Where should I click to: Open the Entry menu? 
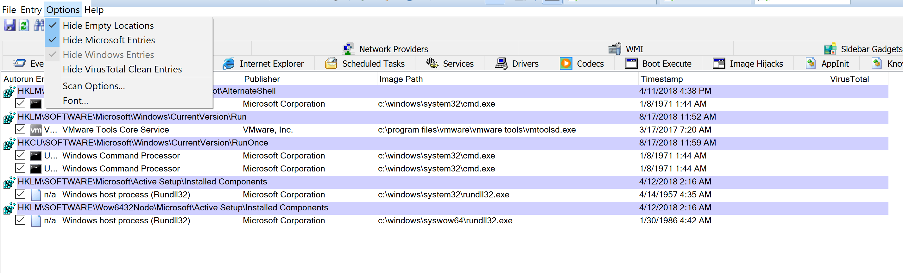pyautogui.click(x=31, y=9)
